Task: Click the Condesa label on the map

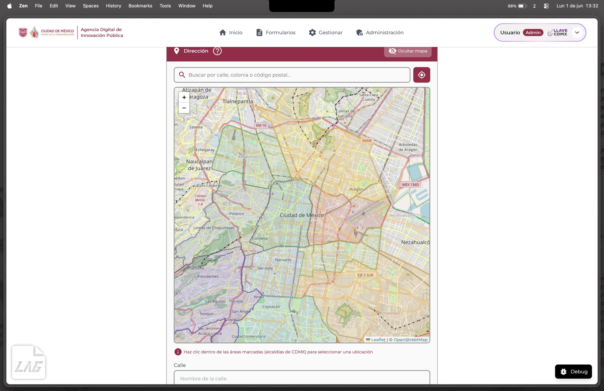Action: pos(260,238)
